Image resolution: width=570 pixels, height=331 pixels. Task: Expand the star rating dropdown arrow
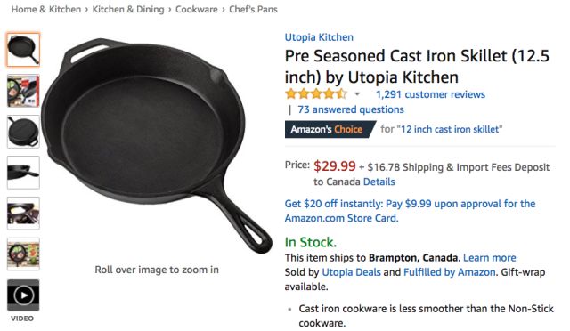357,94
